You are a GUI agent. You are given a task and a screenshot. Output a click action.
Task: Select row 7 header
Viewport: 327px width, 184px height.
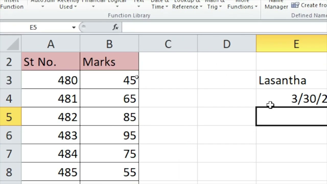tap(11, 153)
